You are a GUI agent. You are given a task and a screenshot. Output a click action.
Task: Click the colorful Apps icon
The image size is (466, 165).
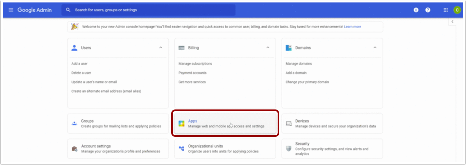click(x=181, y=123)
